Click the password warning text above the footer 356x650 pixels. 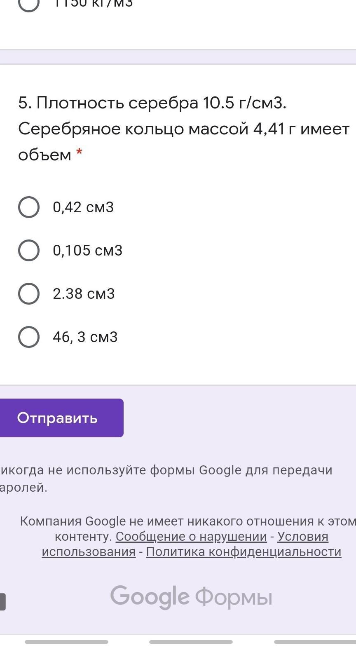click(166, 478)
